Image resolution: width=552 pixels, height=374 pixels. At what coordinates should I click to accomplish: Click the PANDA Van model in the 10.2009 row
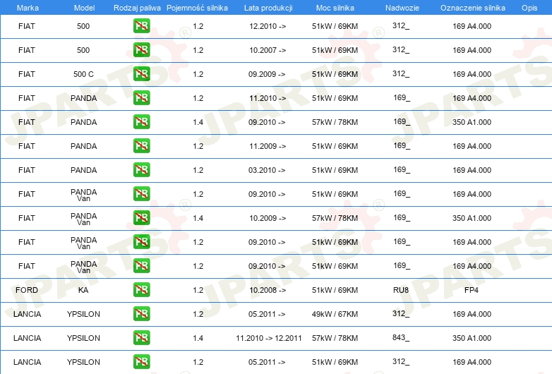pos(83,219)
